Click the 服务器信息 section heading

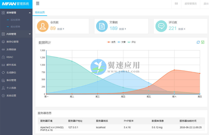point(44,113)
